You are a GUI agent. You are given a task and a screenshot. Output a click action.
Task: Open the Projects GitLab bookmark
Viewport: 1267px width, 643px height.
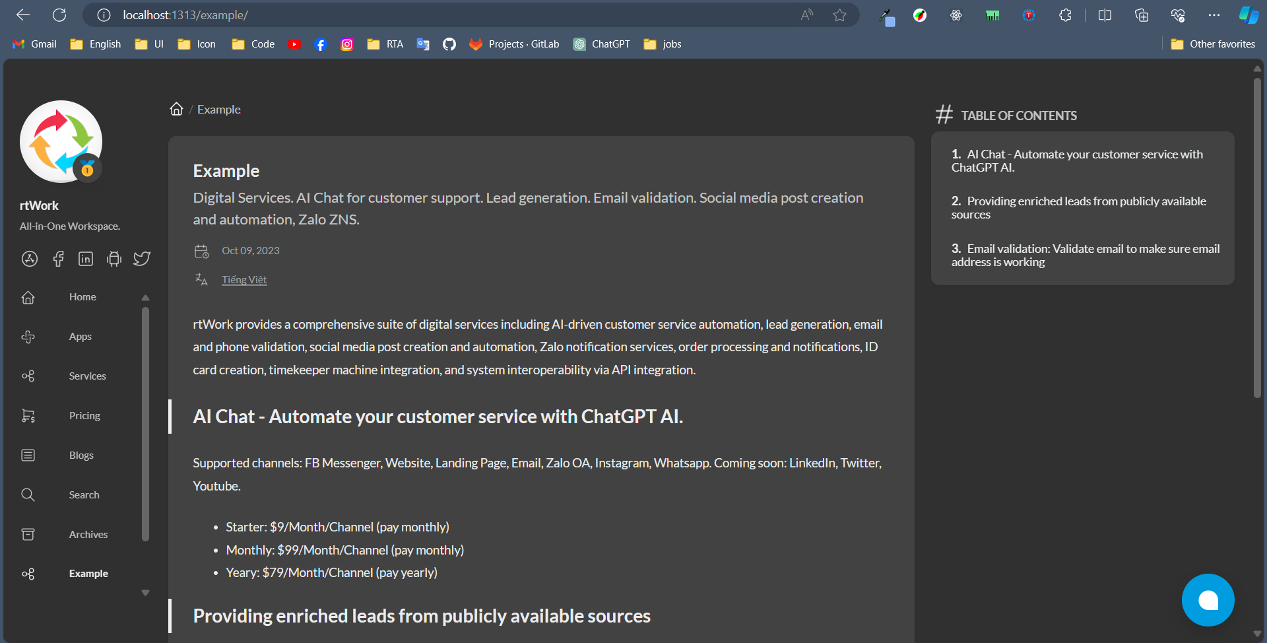[x=514, y=44]
